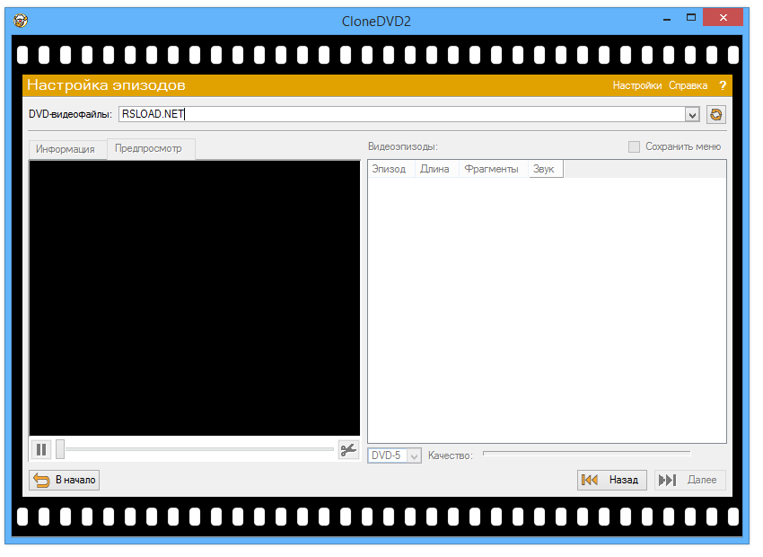Click the scissors cut icon
763x557 pixels.
[348, 450]
